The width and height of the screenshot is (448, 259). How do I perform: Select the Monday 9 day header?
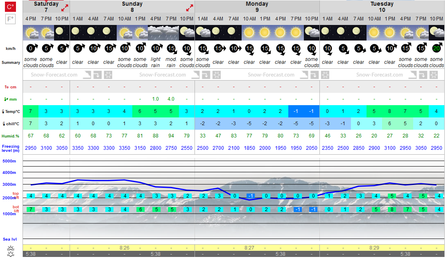[x=257, y=7]
